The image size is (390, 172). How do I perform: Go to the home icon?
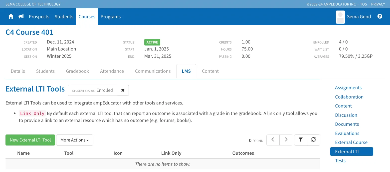11,16
